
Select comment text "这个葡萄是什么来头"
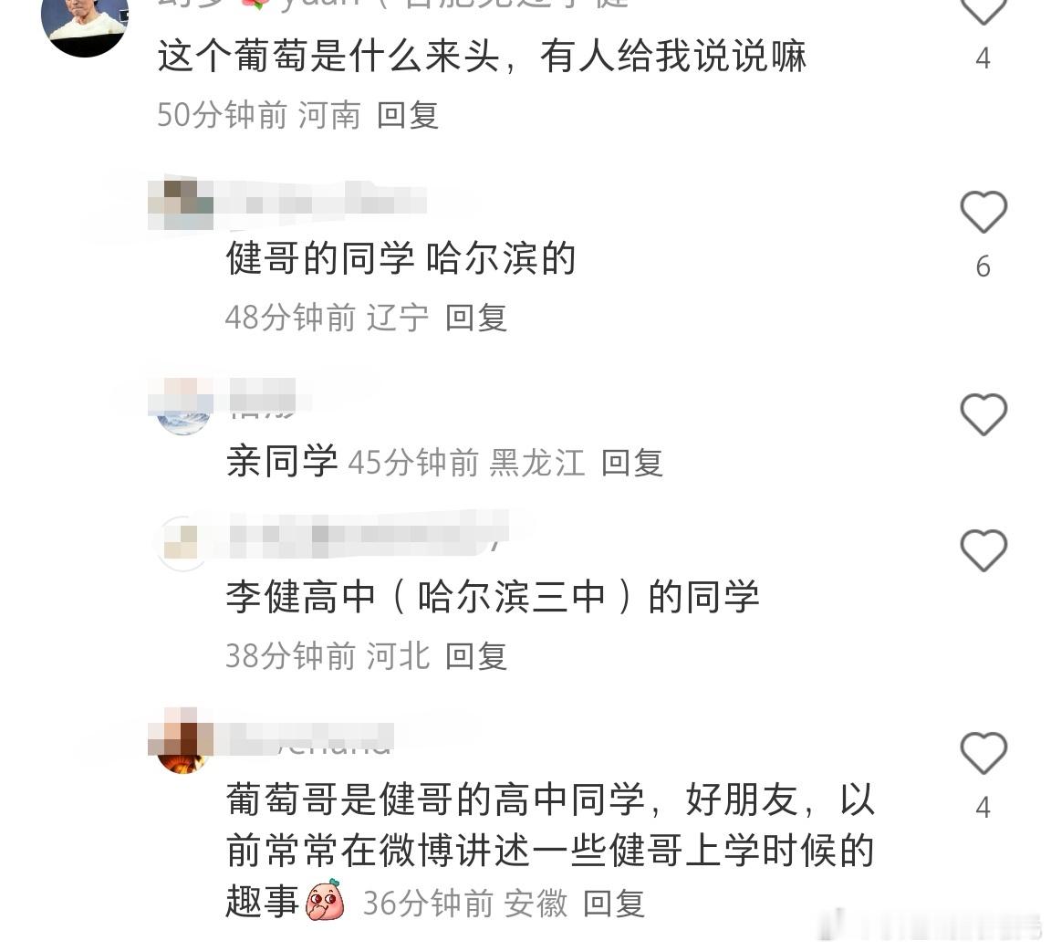(x=329, y=56)
